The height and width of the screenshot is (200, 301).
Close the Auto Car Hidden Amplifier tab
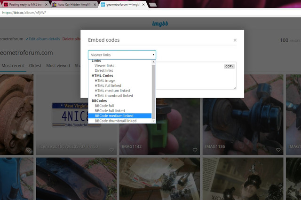95,5
